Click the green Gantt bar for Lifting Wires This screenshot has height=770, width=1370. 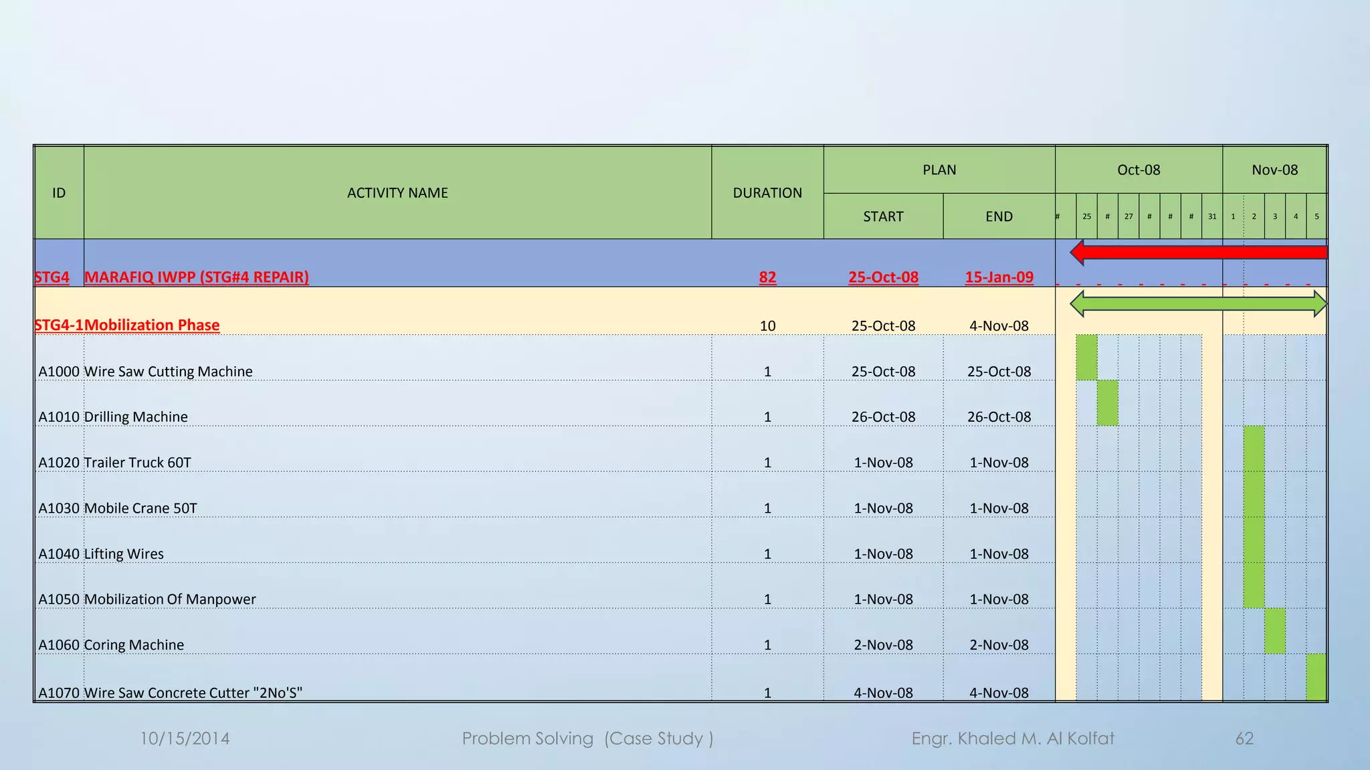[1254, 539]
